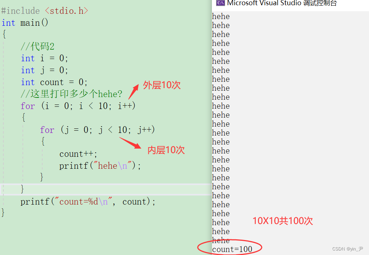Click the Microsoft Visual Studio 调试控制台 title text
Viewport: 369px width, 255px height.
[x=282, y=3]
